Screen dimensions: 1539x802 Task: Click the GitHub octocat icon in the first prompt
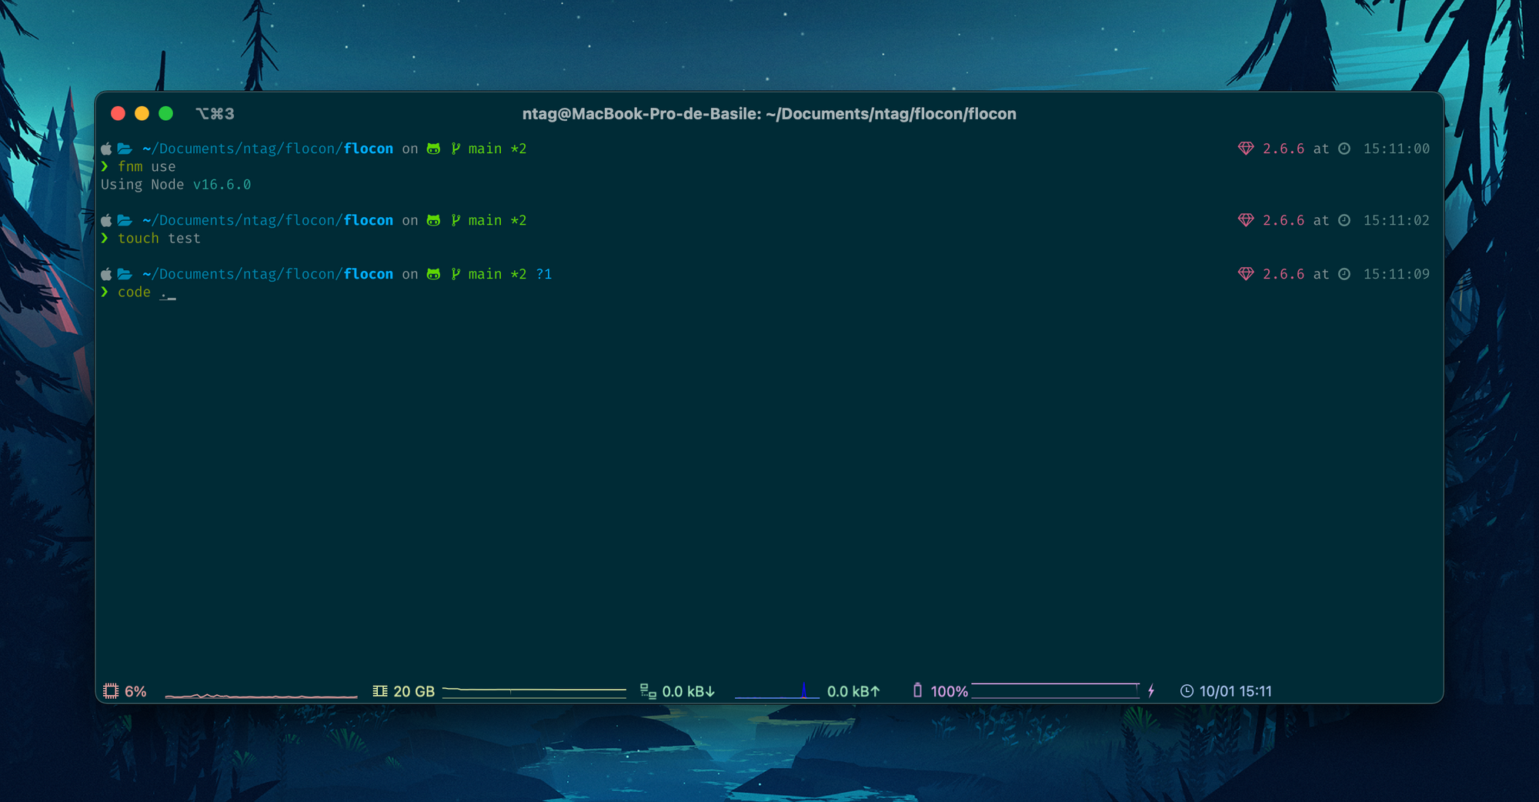tap(433, 148)
